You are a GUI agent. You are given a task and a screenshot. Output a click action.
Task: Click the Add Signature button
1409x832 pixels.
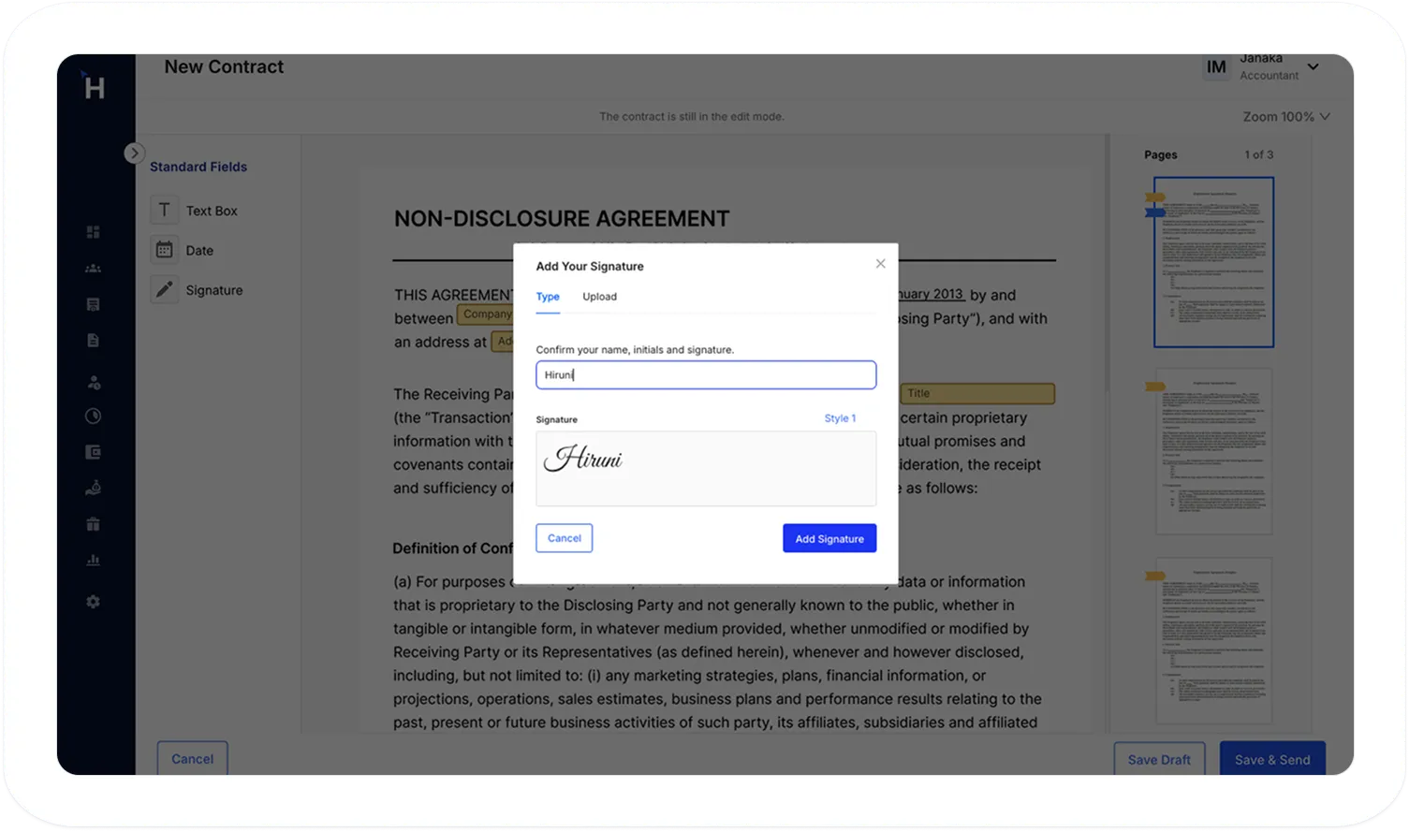pos(829,538)
